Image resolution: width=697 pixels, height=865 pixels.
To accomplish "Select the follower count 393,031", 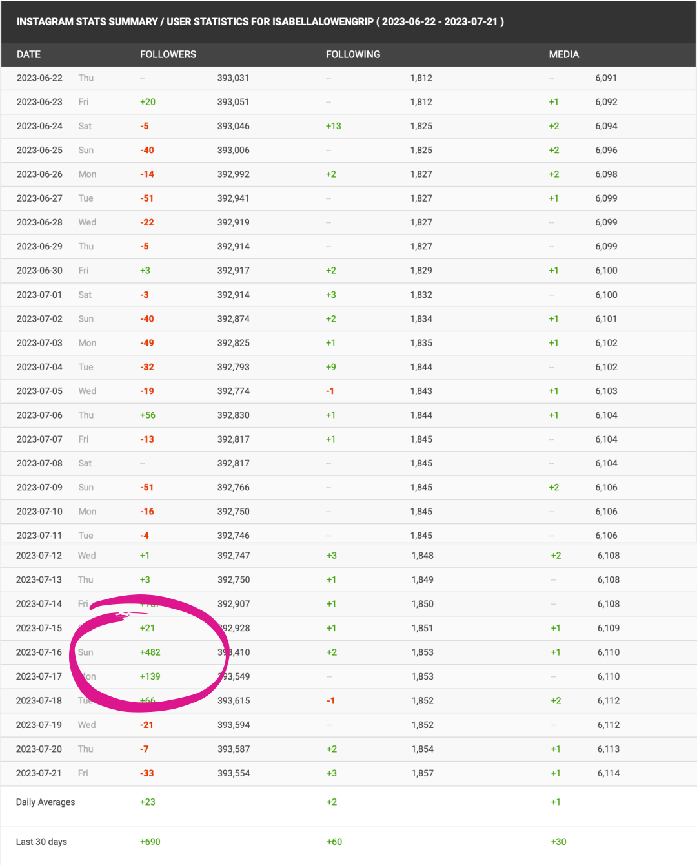I will point(233,78).
